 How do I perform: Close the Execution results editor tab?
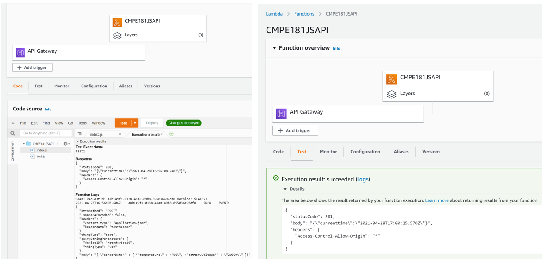pos(161,134)
